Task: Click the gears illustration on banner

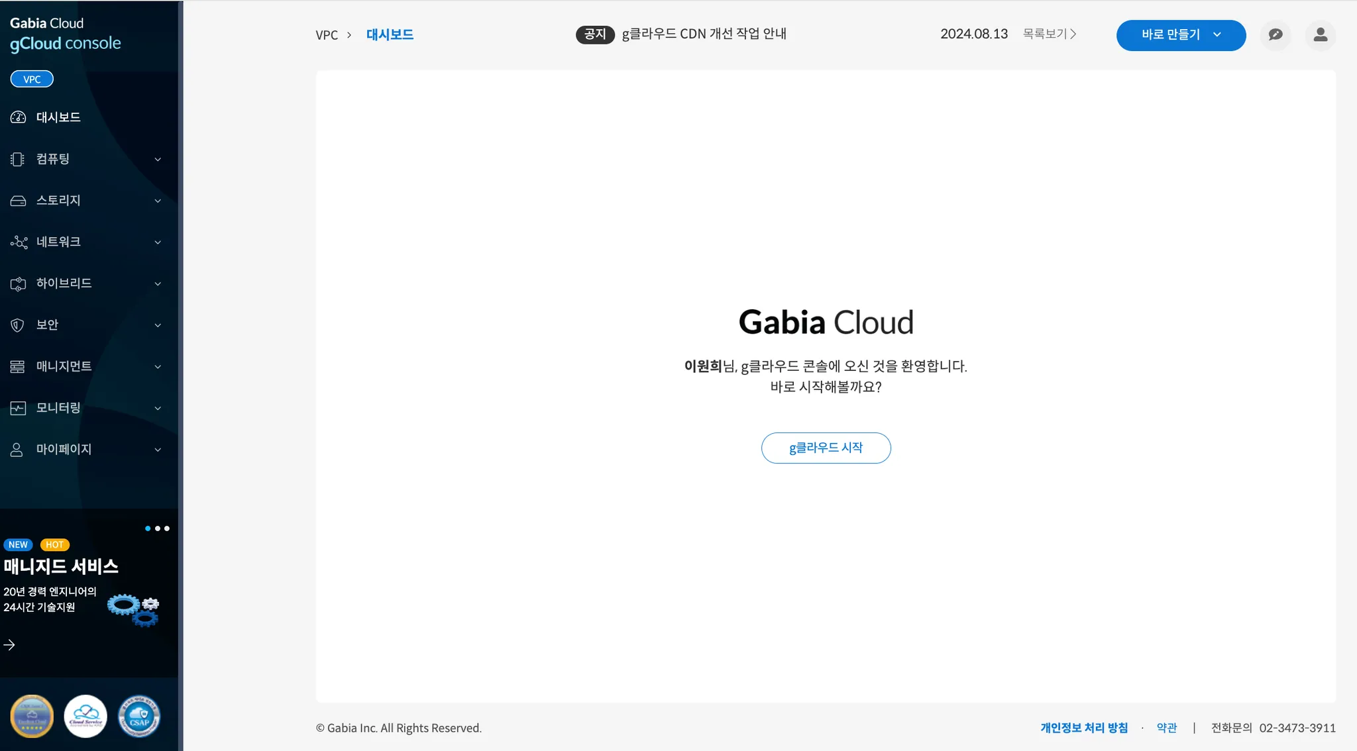Action: point(133,610)
